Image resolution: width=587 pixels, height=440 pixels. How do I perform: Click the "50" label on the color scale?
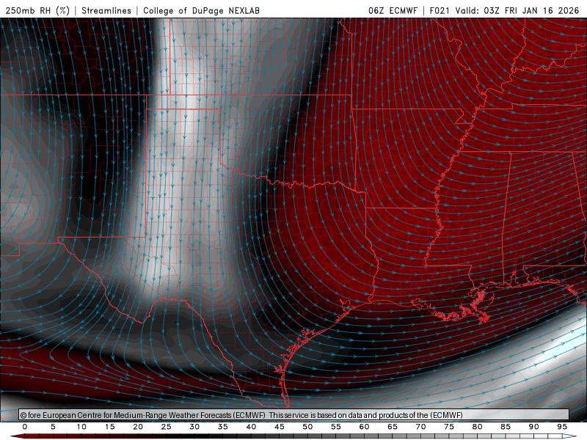307,427
